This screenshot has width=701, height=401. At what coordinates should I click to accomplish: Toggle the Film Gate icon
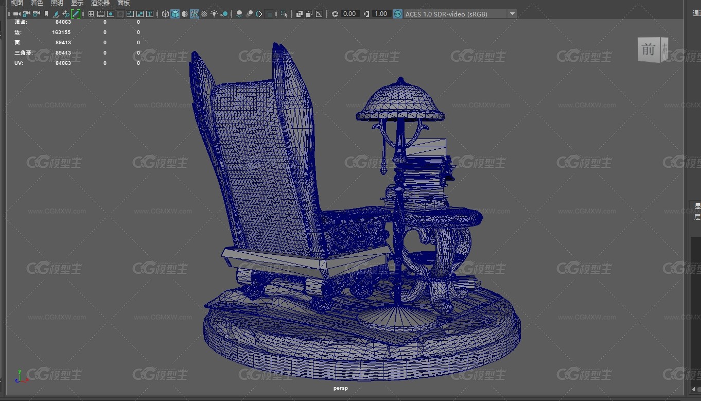point(101,14)
